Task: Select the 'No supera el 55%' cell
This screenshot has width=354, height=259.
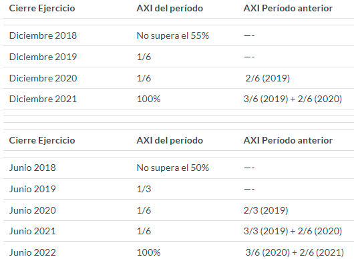Action: click(x=173, y=35)
